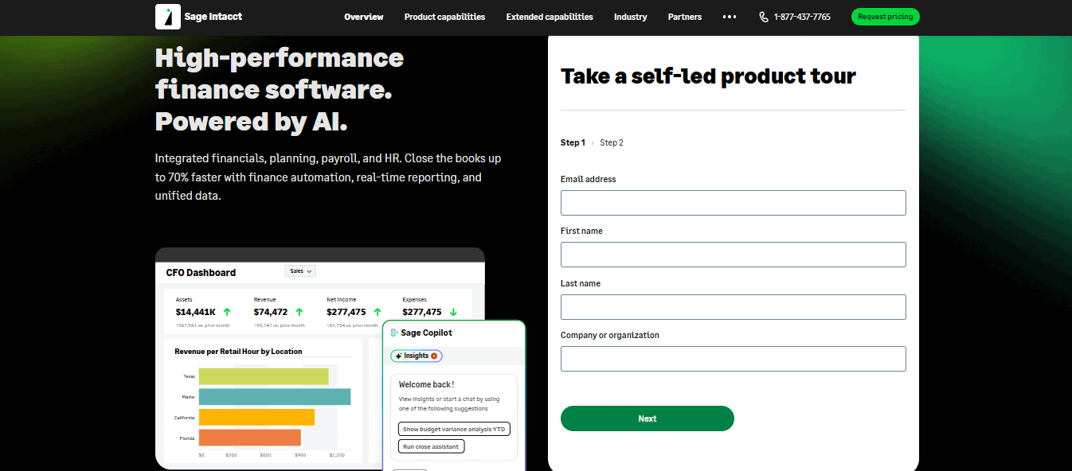Open the three-dot more menu
Viewport: 1072px width, 471px height.
(730, 17)
